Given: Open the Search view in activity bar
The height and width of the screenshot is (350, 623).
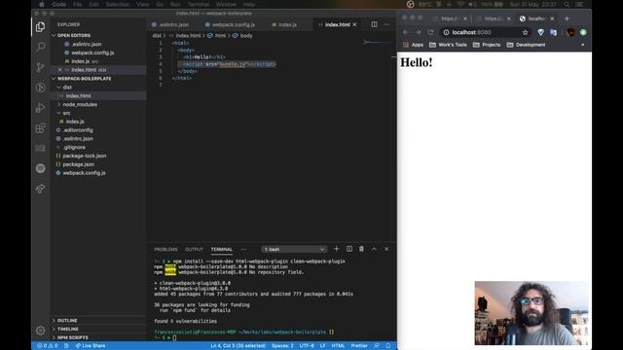Looking at the screenshot, I should click(x=40, y=47).
